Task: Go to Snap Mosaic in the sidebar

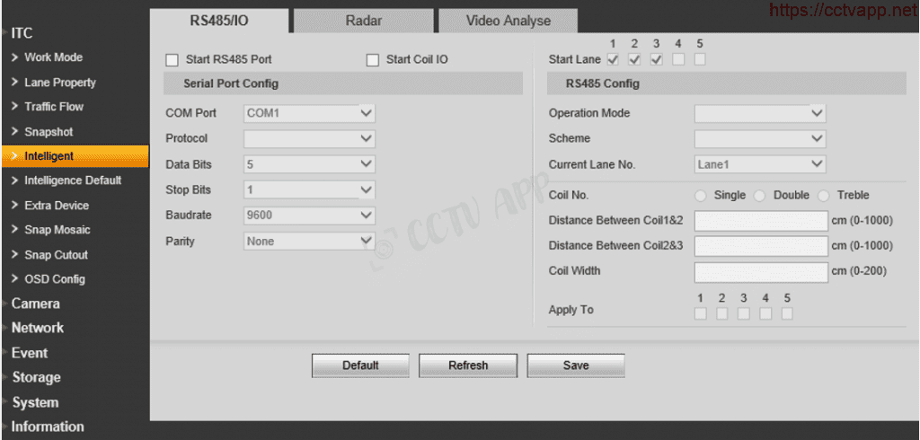Action: click(x=57, y=230)
